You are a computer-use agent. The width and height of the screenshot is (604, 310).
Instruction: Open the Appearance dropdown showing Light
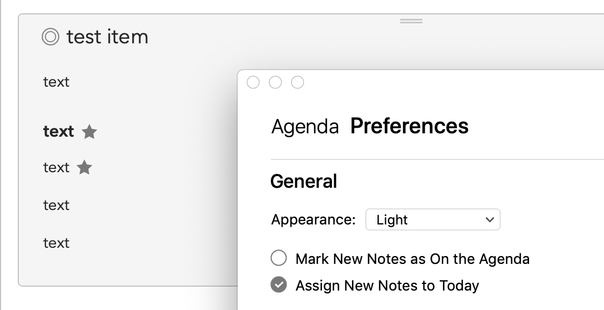[433, 219]
